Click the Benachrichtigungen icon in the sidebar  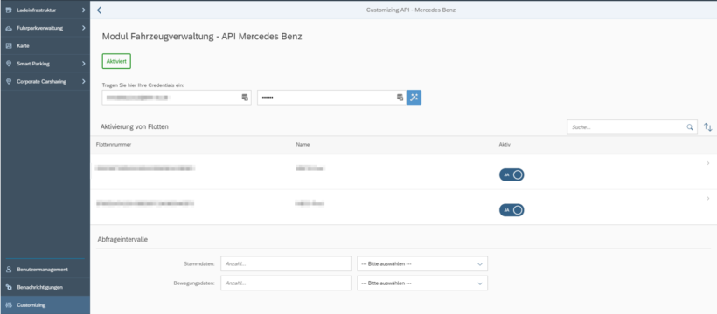click(8, 287)
